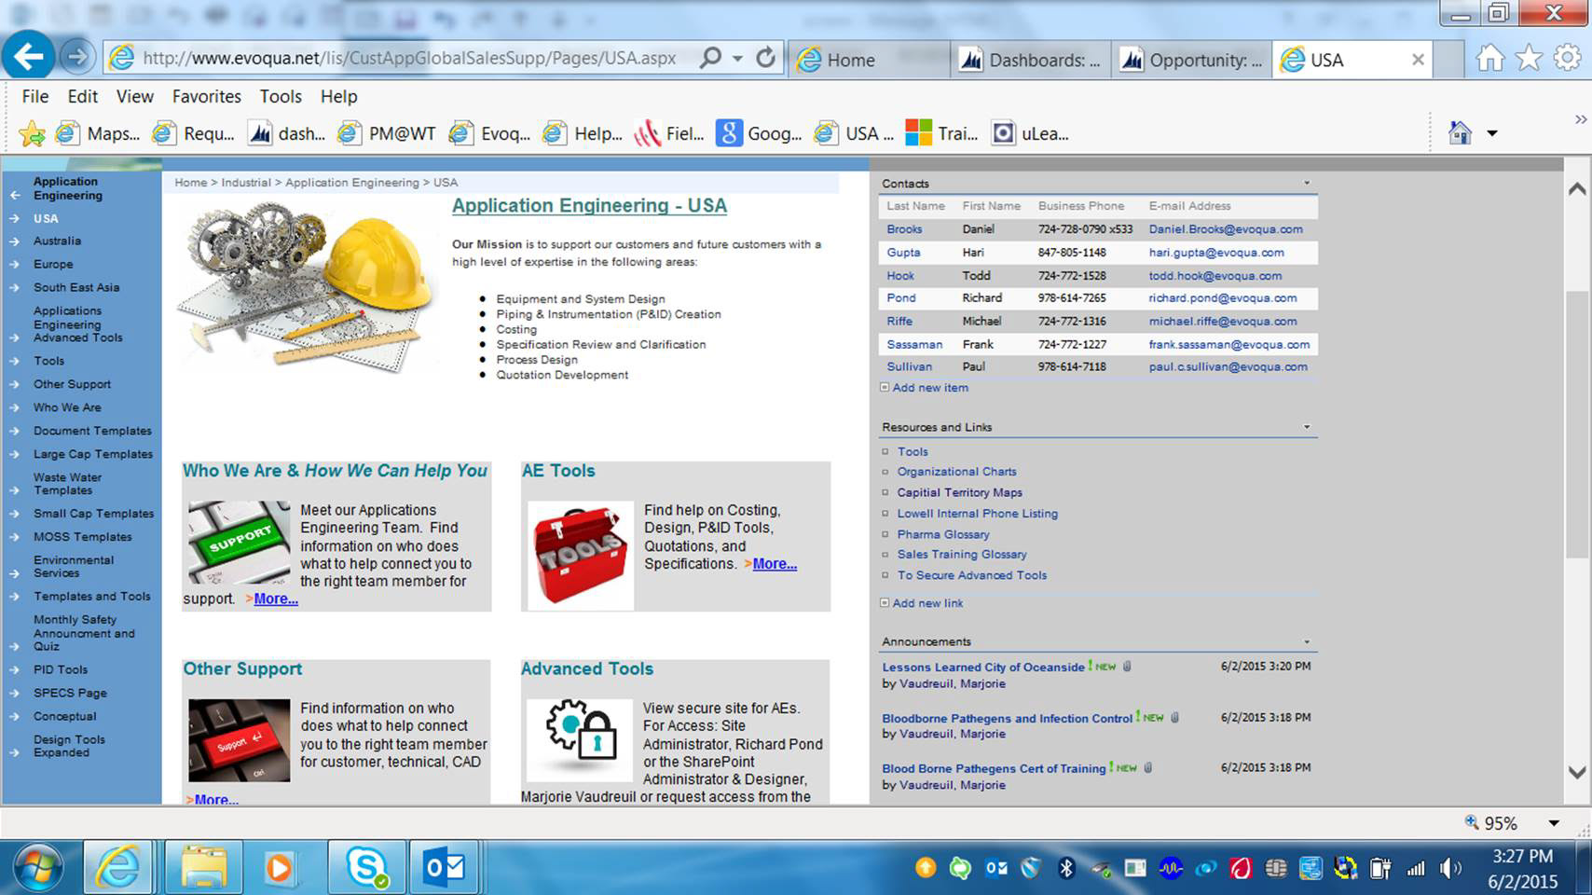This screenshot has height=895, width=1592.
Task: Click the browser Forward arrow button
Action: coord(77,58)
